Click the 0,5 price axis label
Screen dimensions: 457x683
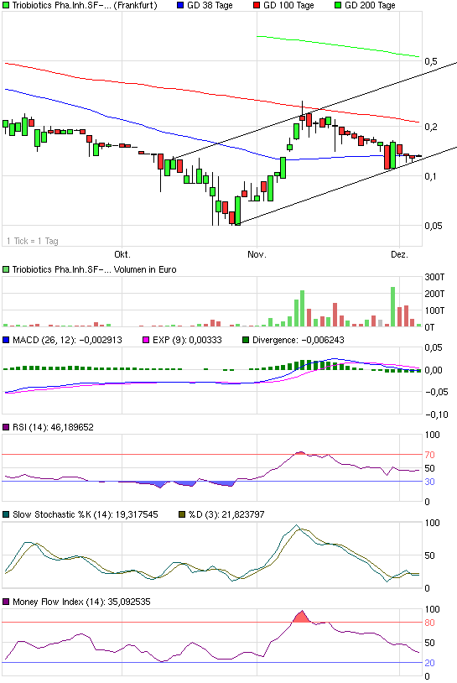tap(431, 61)
